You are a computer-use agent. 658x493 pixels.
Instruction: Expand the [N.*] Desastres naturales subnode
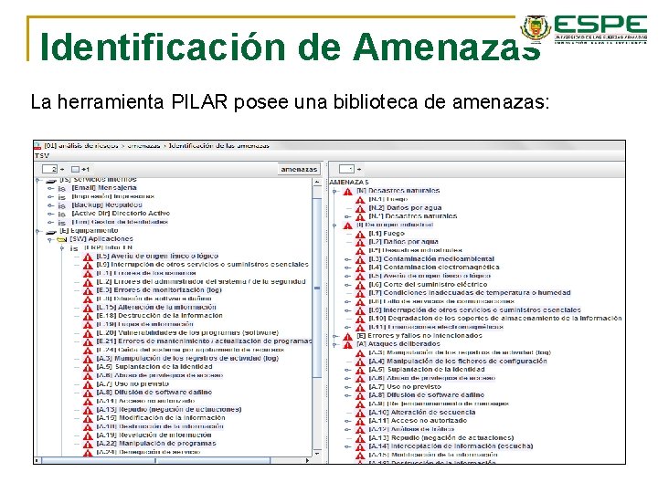point(347,216)
